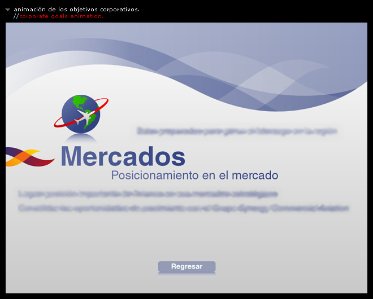Image resolution: width=373 pixels, height=299 pixels.
Task: Click the 'Posicionamiento en el mercado' subtitle
Action: pos(194,175)
